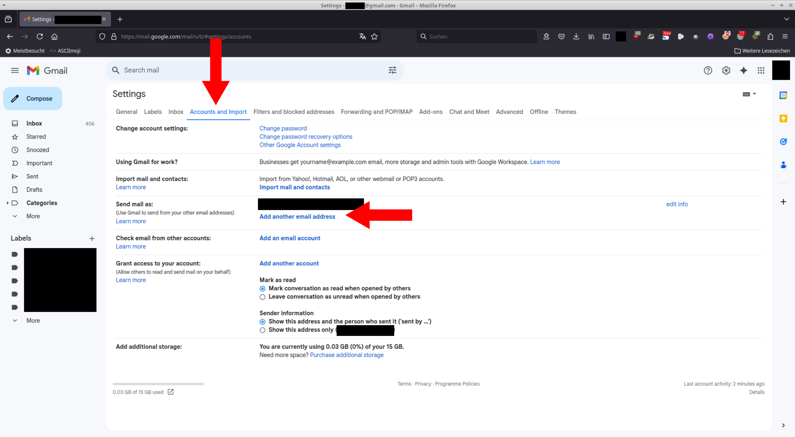Select Mark conversation as read radio button
Screen dimensions: 795x437
point(262,289)
